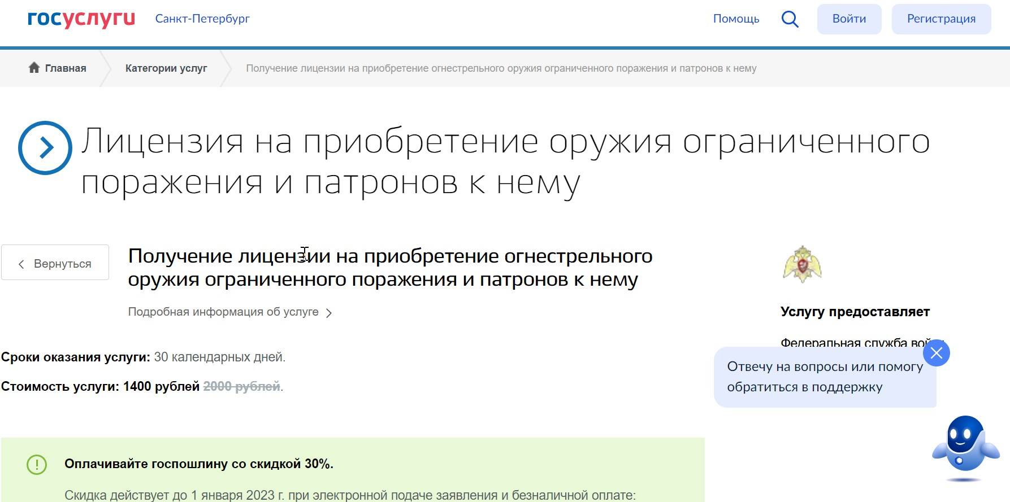Viewport: 1010px width, 502px height.
Task: Click the search magnifier icon
Action: pos(790,19)
